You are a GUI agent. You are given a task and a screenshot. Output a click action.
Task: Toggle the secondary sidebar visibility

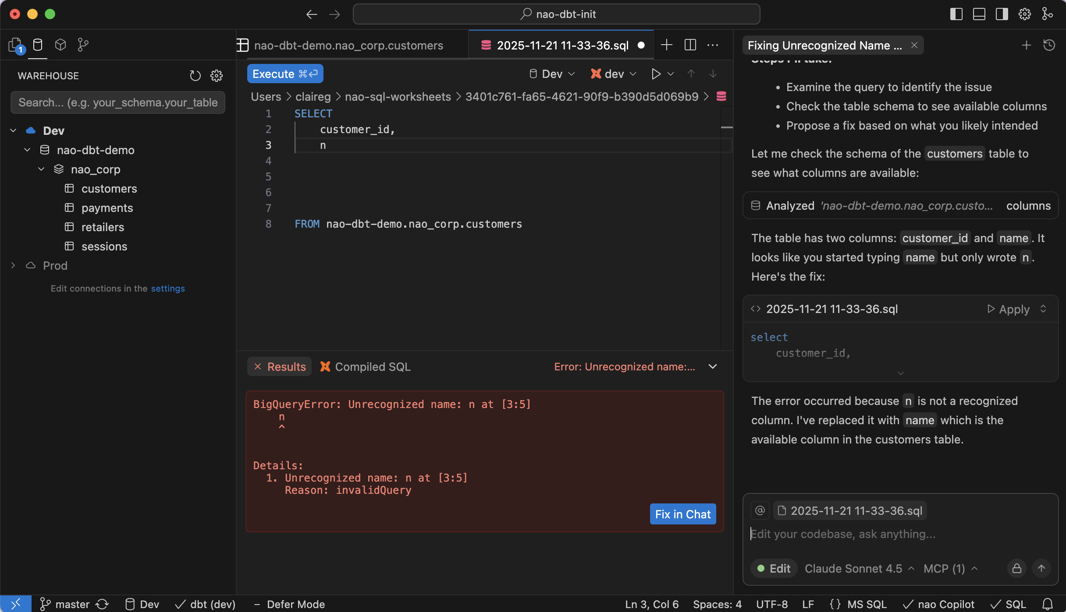tap(1001, 14)
